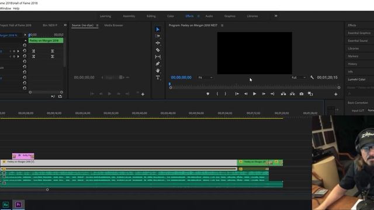374x210 pixels.
Task: Click Premiere Pro taskbar icon
Action: 18,205
